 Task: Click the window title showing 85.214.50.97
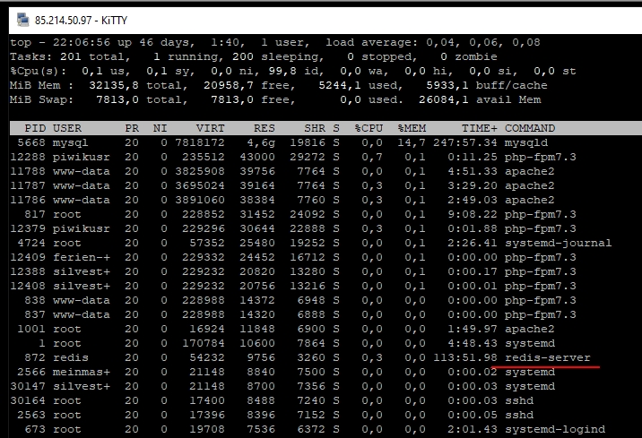[81, 17]
